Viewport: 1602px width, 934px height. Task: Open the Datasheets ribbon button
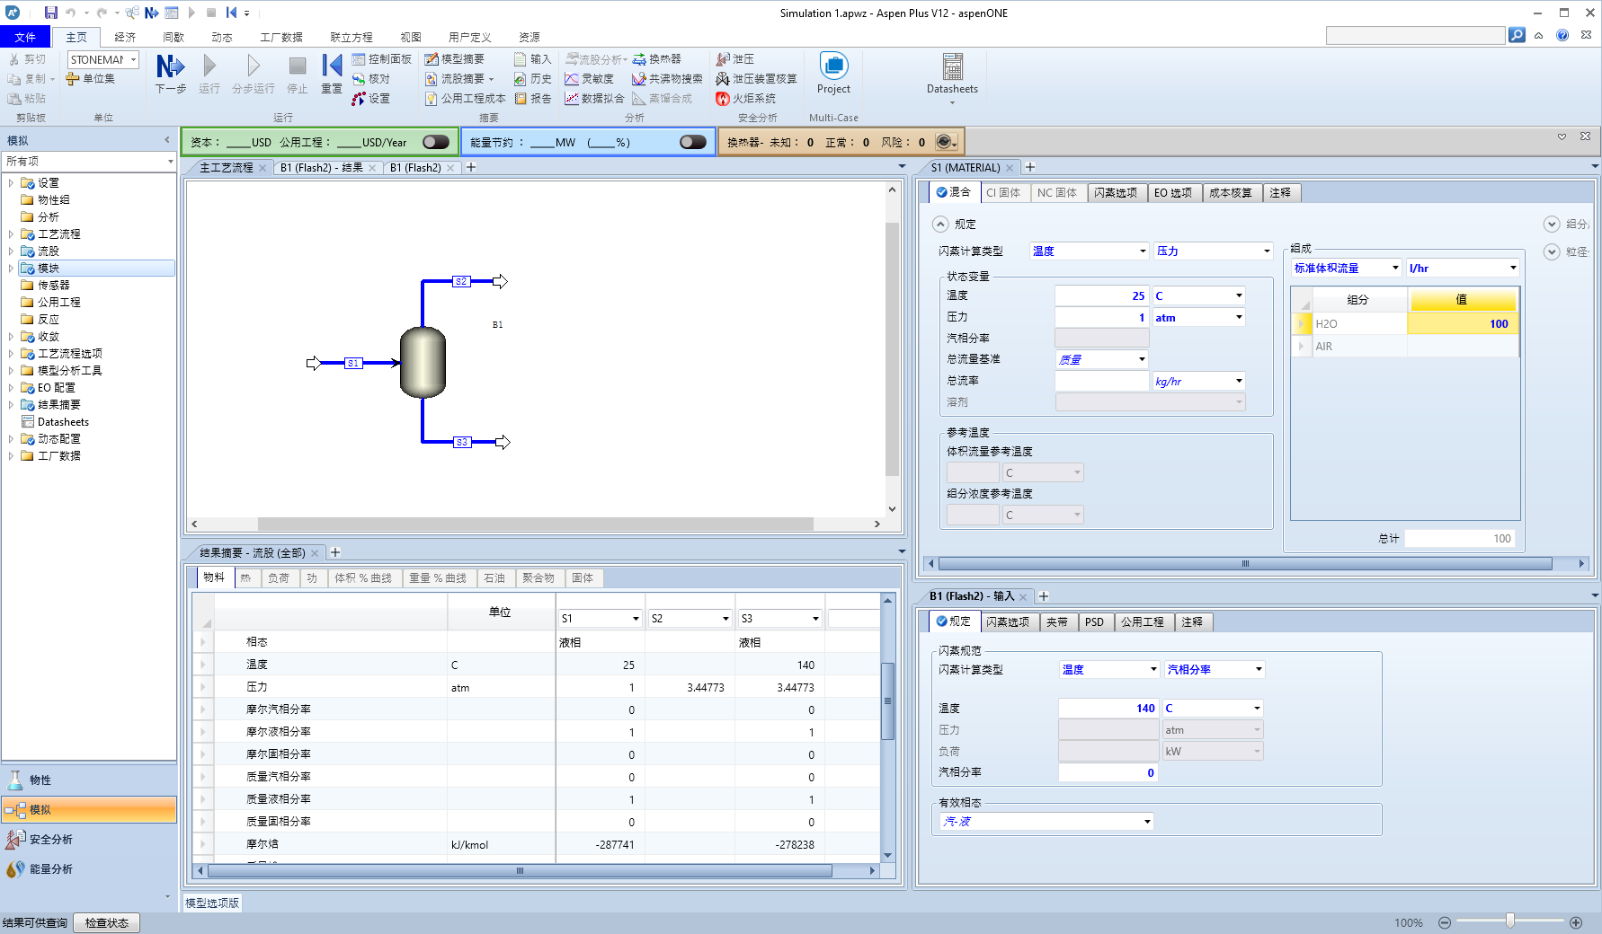952,77
